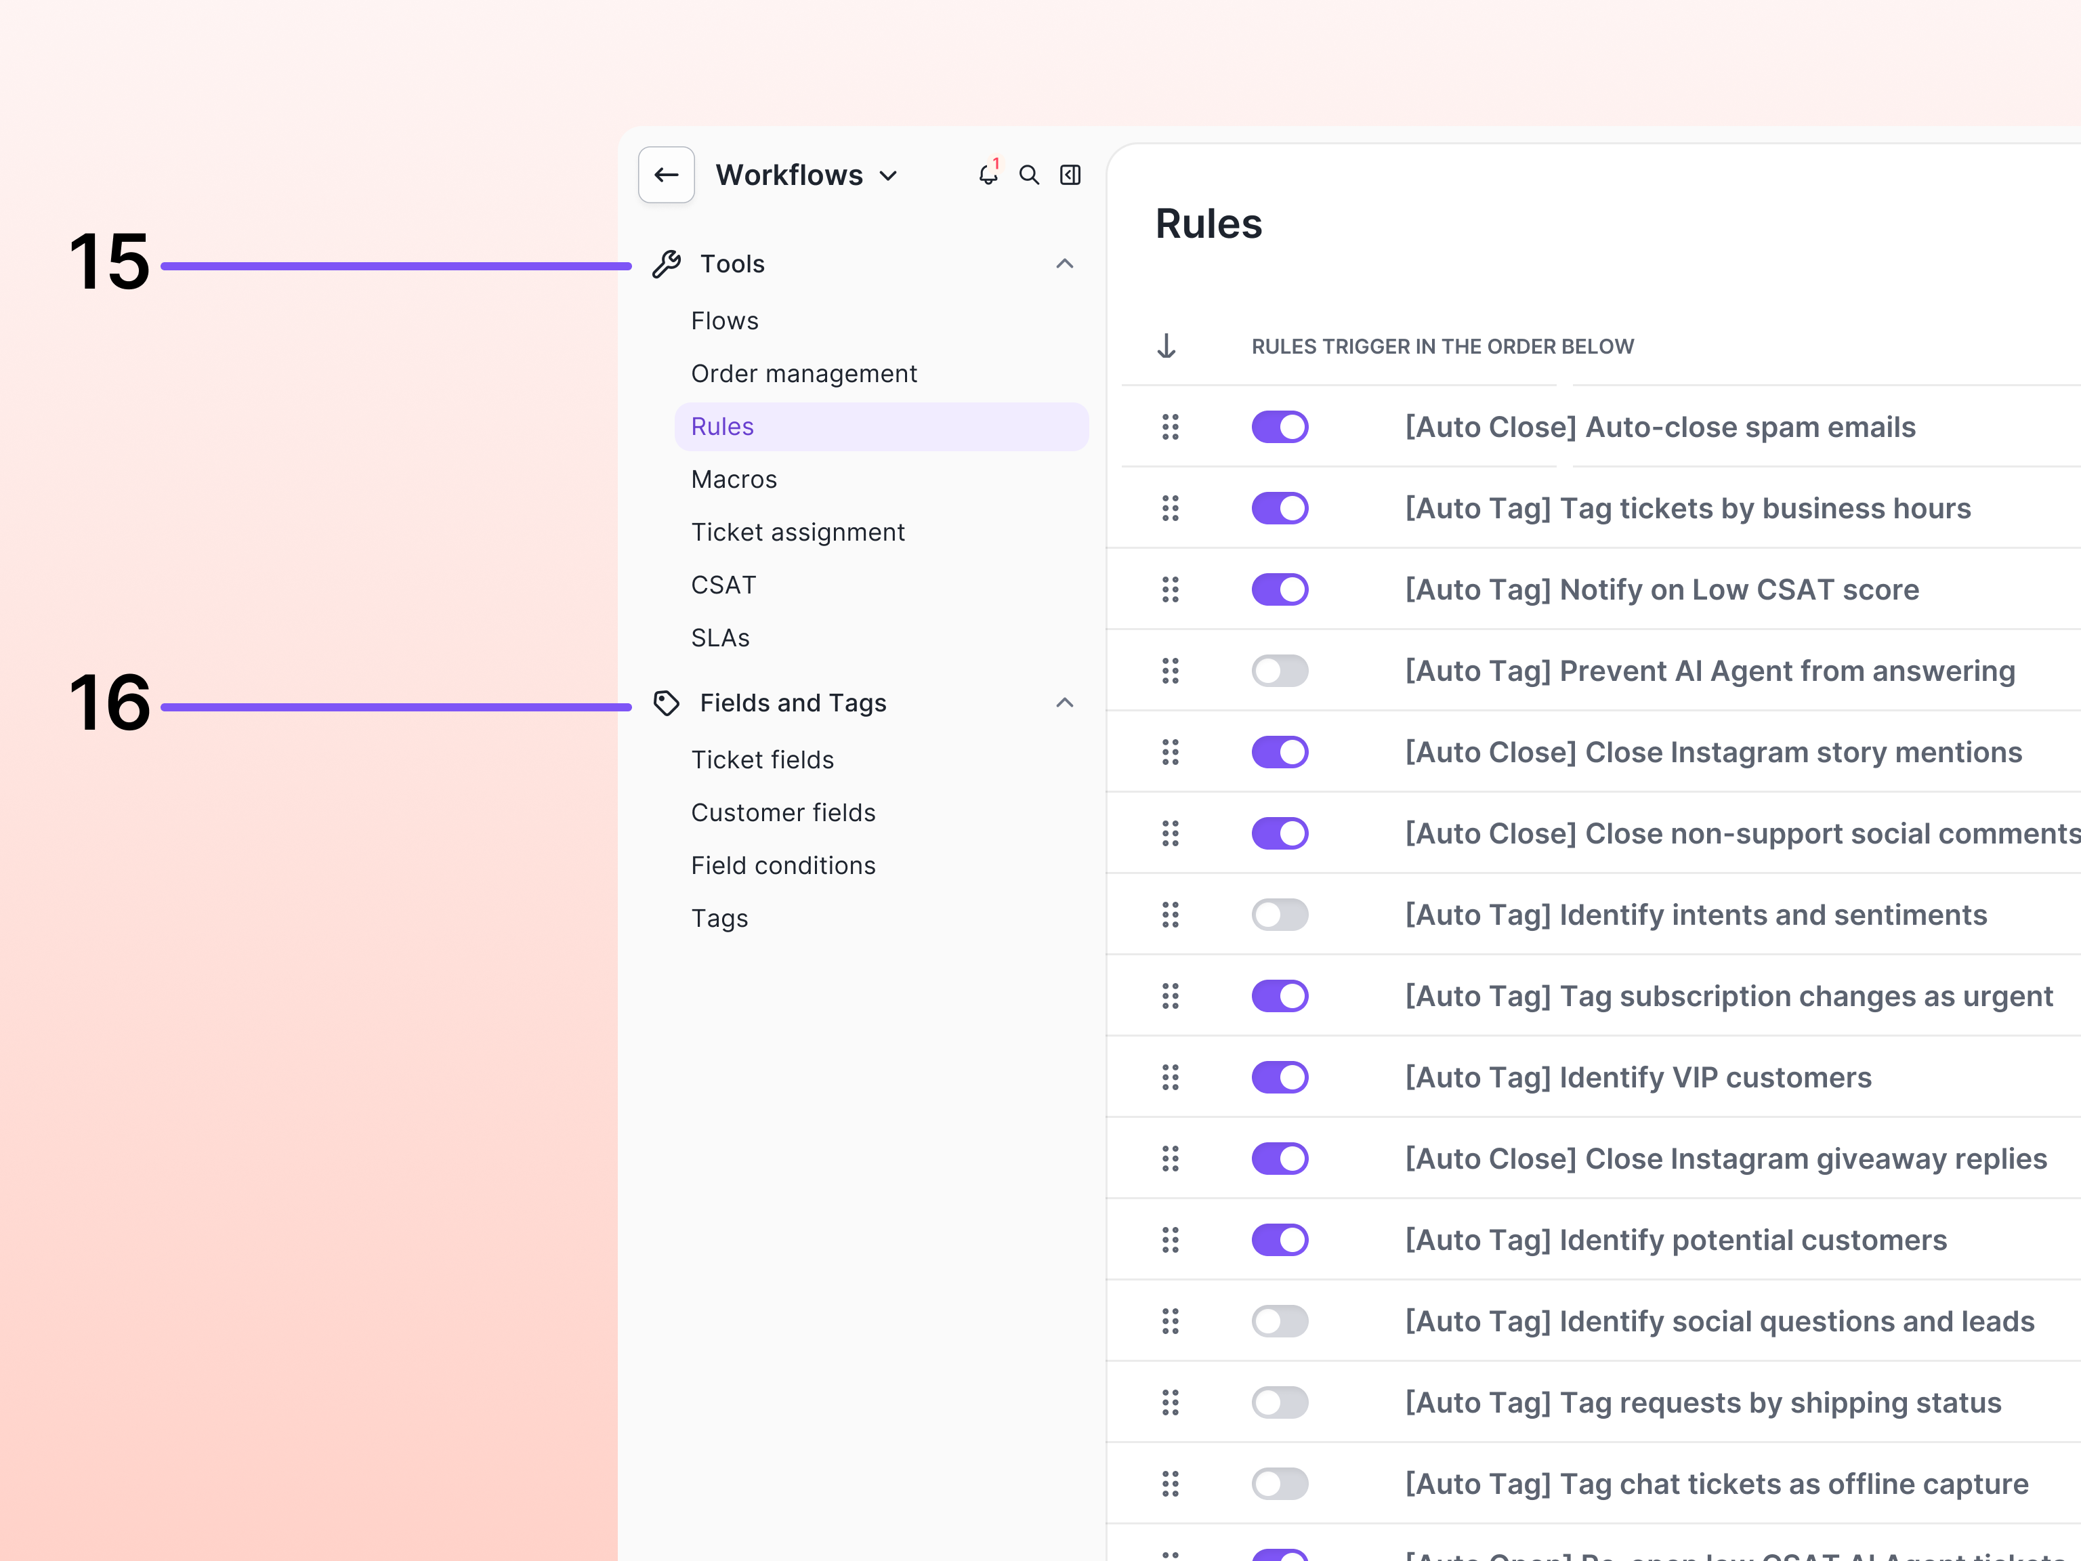Click the wrench icon beside Tools
This screenshot has height=1561, width=2081.
(667, 264)
